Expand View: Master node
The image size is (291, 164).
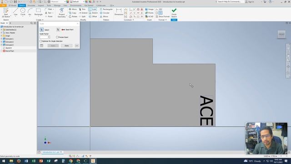pos(1,33)
